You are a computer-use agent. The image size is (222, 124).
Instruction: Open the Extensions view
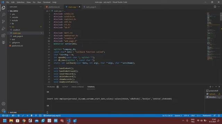pos(3,35)
